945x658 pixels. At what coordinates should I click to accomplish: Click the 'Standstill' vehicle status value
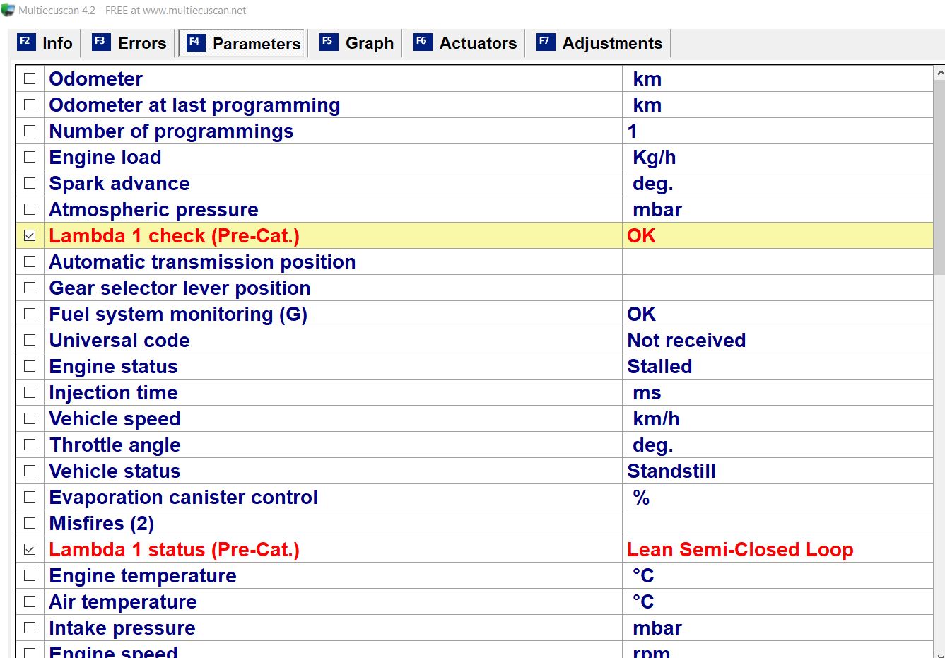(x=671, y=471)
